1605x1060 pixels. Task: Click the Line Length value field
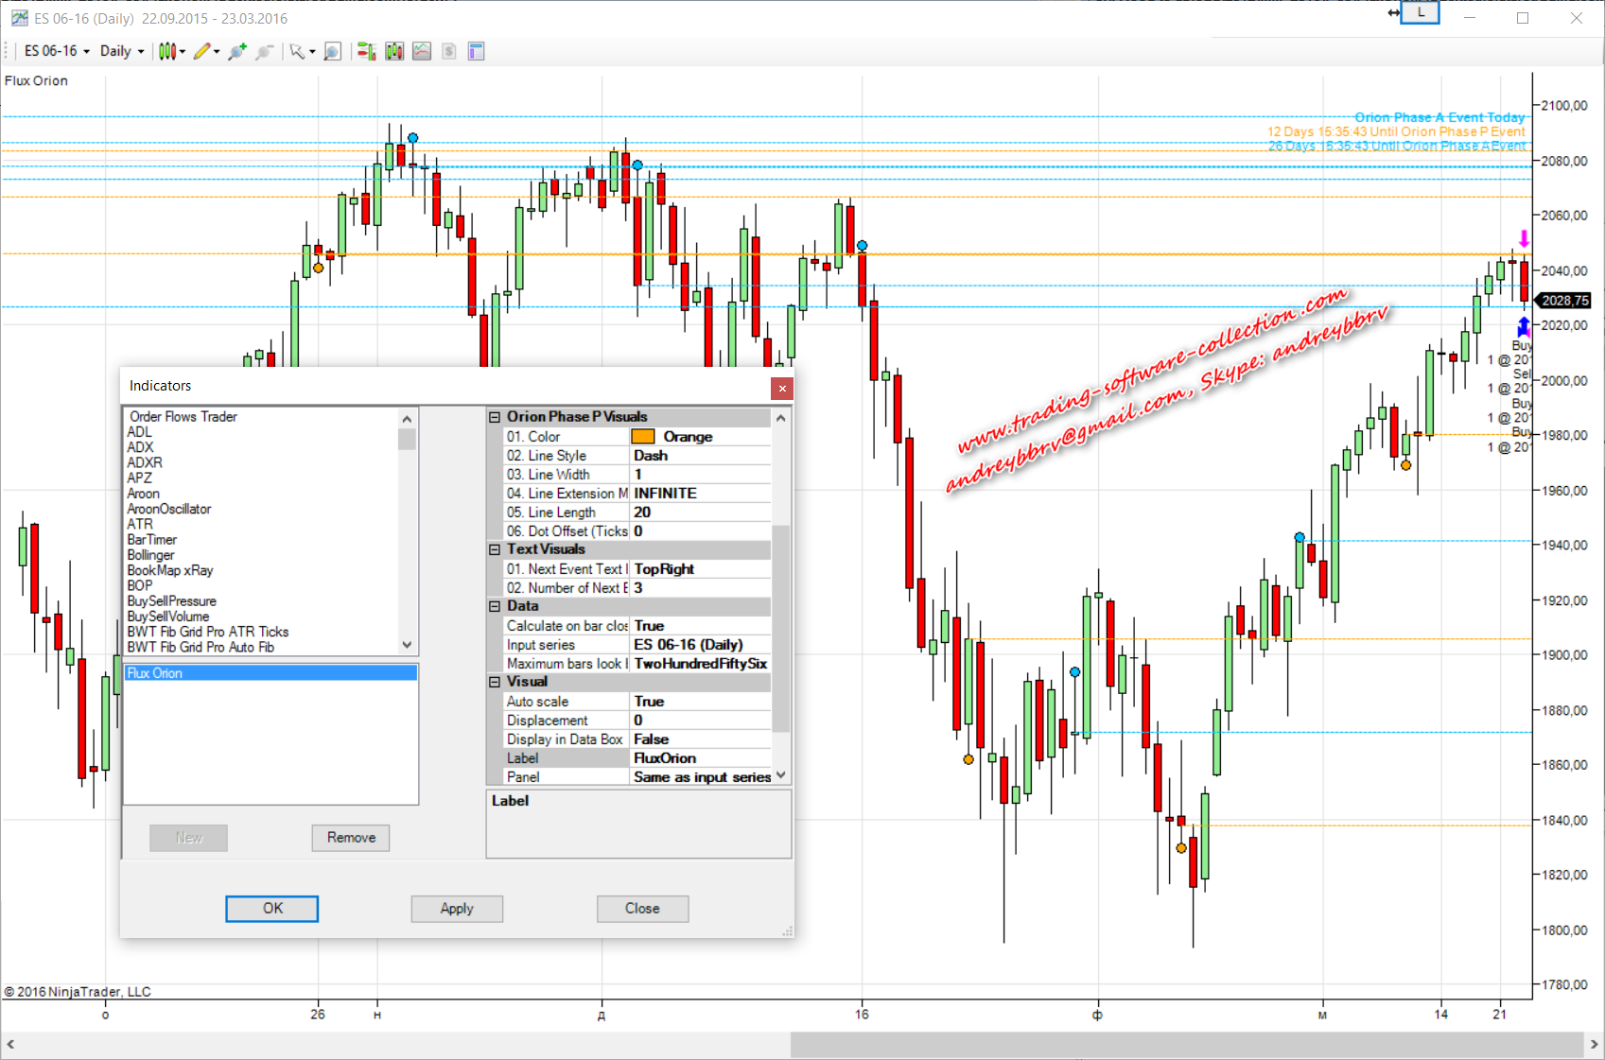coord(700,513)
